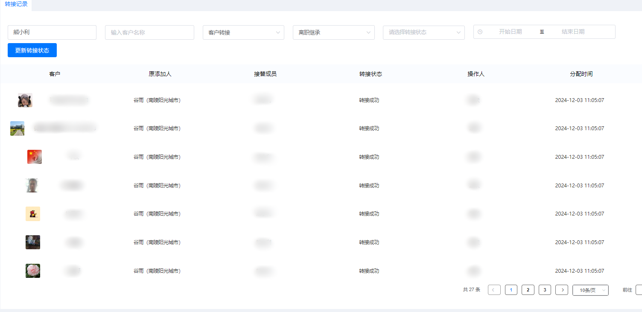Click the 输入客户名称 input field
Screen dimensions: 642x312
pyautogui.click(x=149, y=32)
